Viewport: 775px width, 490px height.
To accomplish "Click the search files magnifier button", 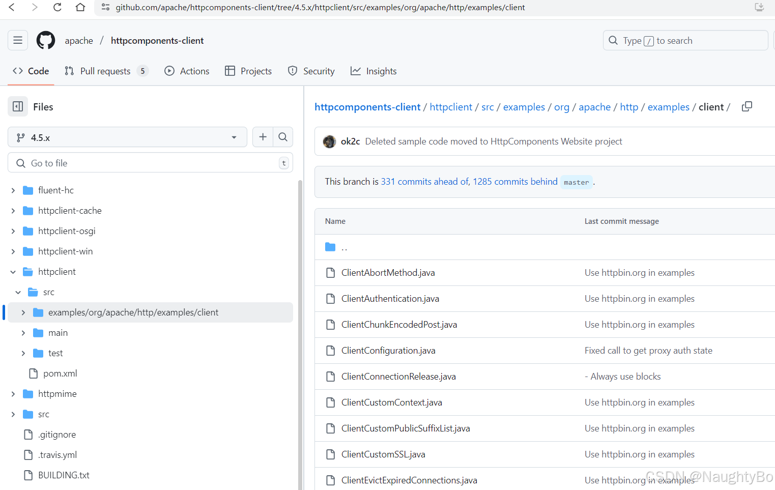I will click(283, 137).
